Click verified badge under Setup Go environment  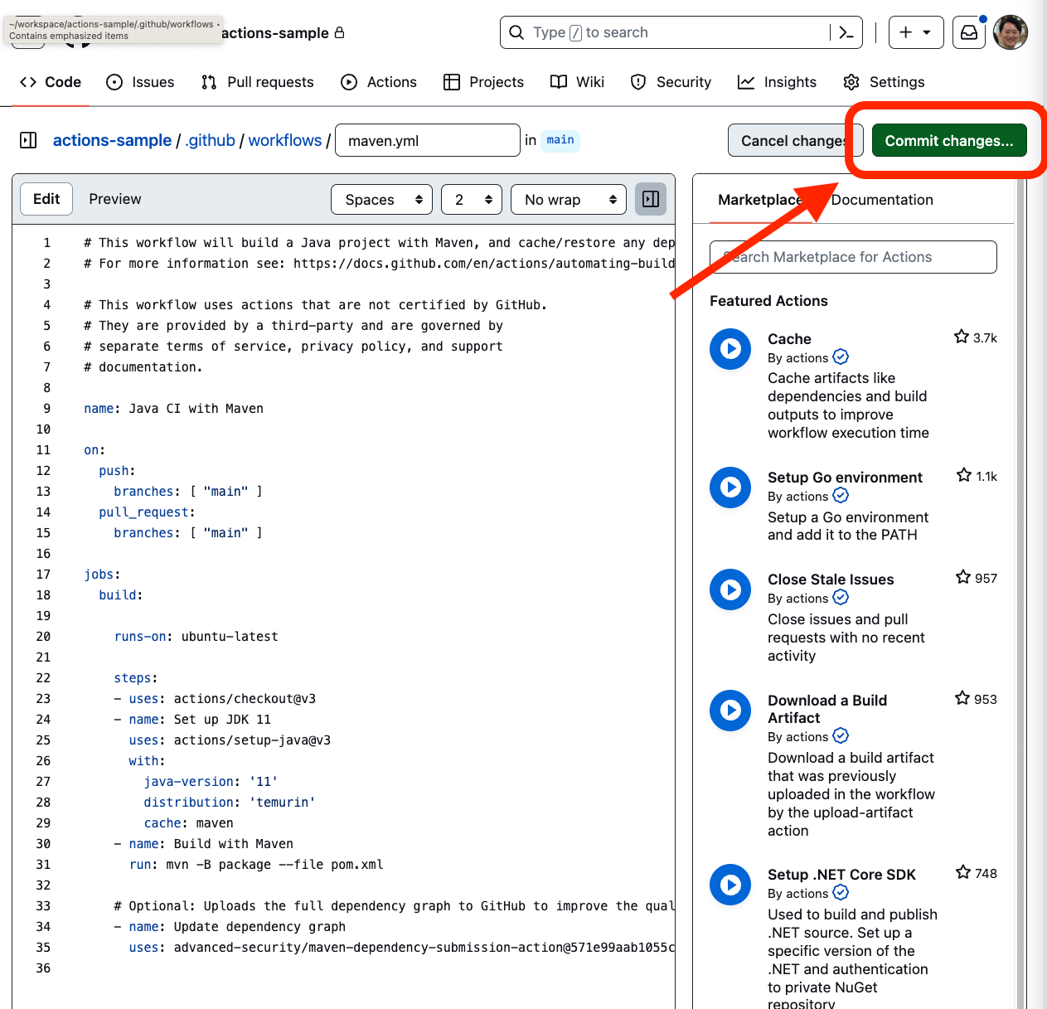pyautogui.click(x=841, y=495)
